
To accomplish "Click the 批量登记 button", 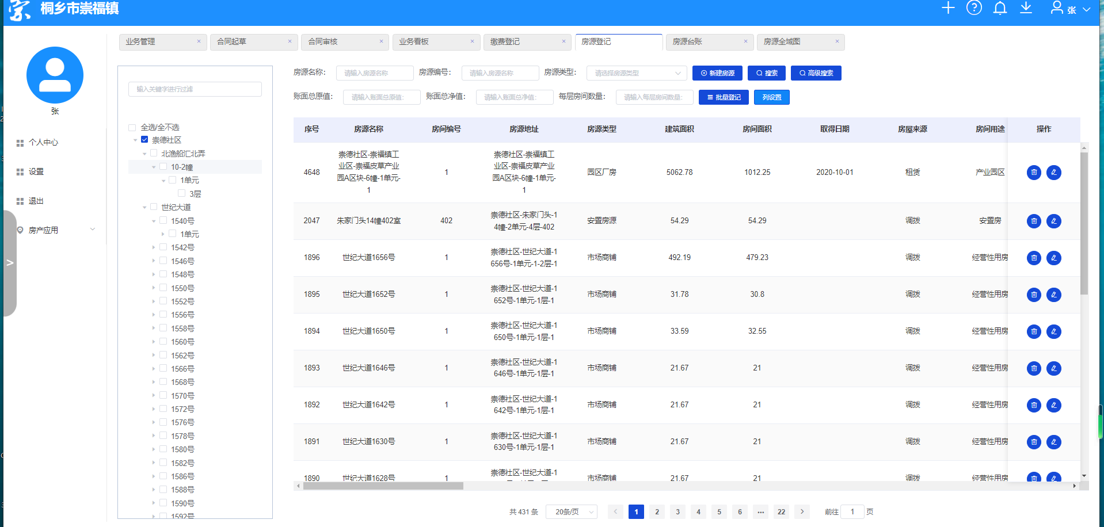I will (x=724, y=97).
